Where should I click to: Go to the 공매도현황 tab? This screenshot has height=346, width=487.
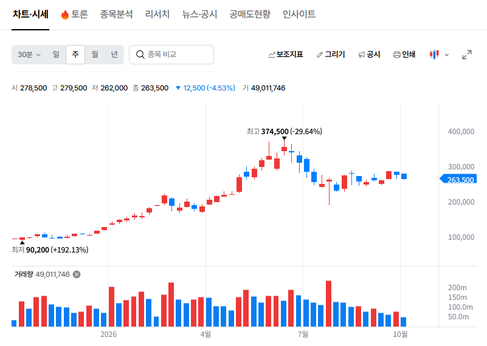250,14
